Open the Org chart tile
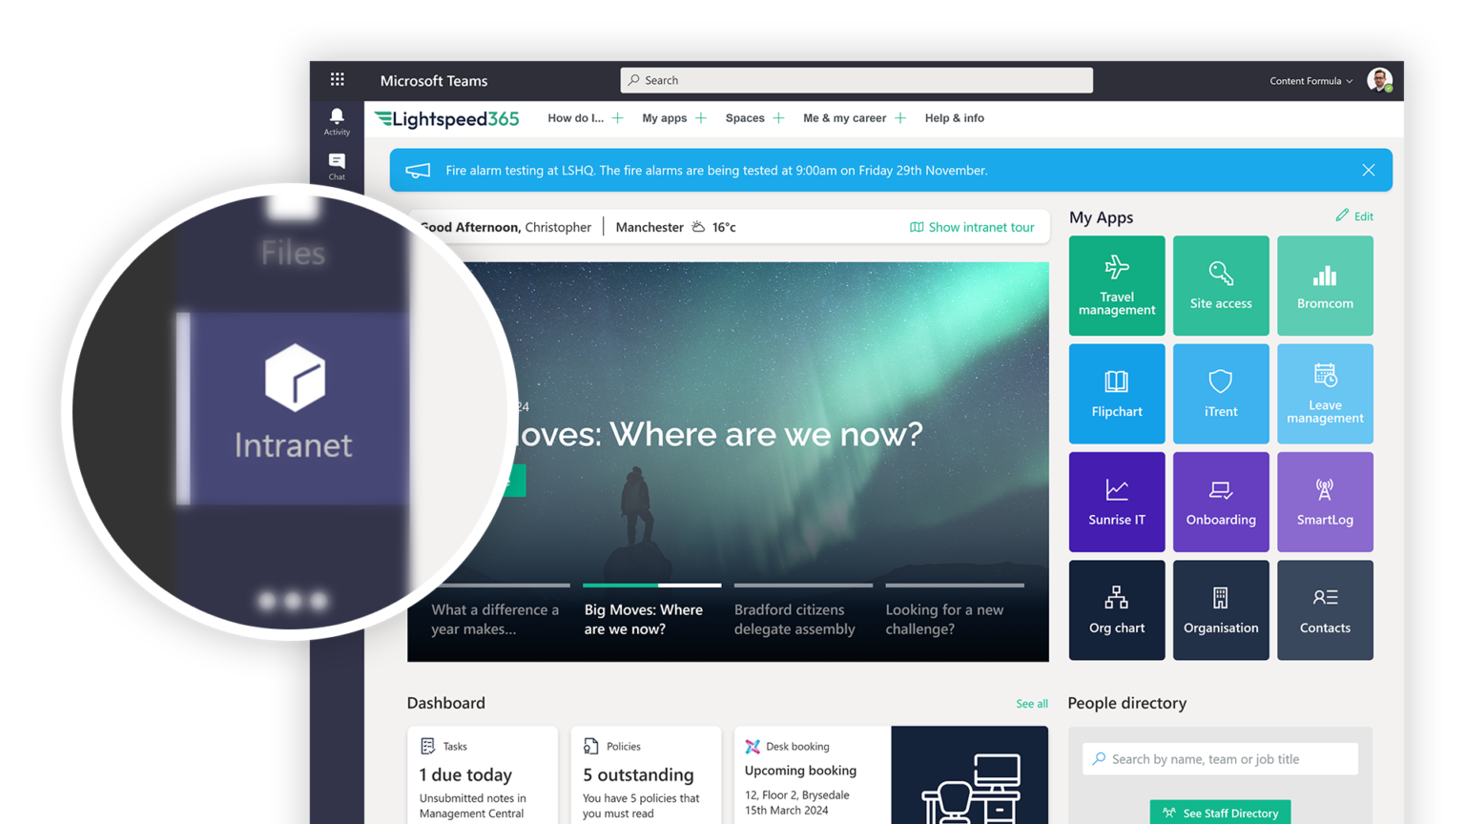This screenshot has width=1465, height=824. (1117, 609)
